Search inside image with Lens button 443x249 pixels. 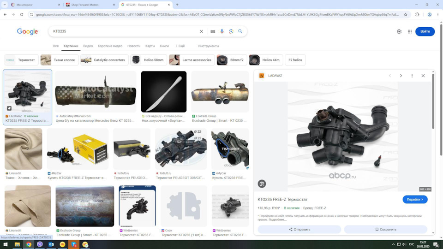pyautogui.click(x=262, y=184)
